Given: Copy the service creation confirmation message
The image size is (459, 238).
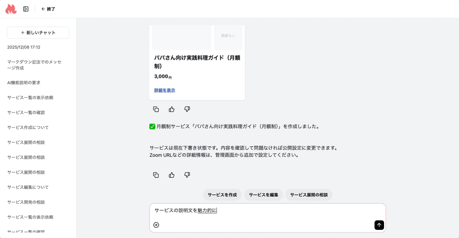Looking at the screenshot, I should [156, 175].
